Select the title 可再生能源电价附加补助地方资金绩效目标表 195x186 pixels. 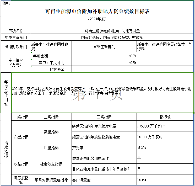[x=97, y=12]
